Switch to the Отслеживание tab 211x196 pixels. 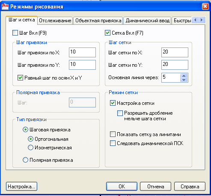click(55, 21)
